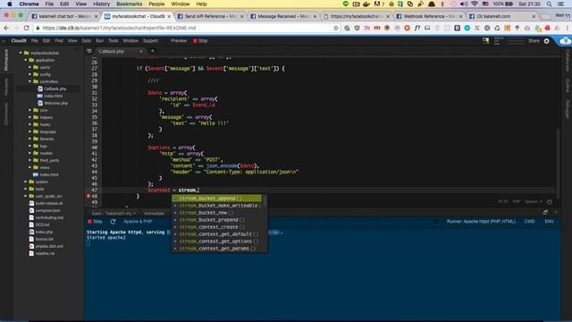Open Cloud9 Tools menu
The image size is (572, 322).
[114, 41]
